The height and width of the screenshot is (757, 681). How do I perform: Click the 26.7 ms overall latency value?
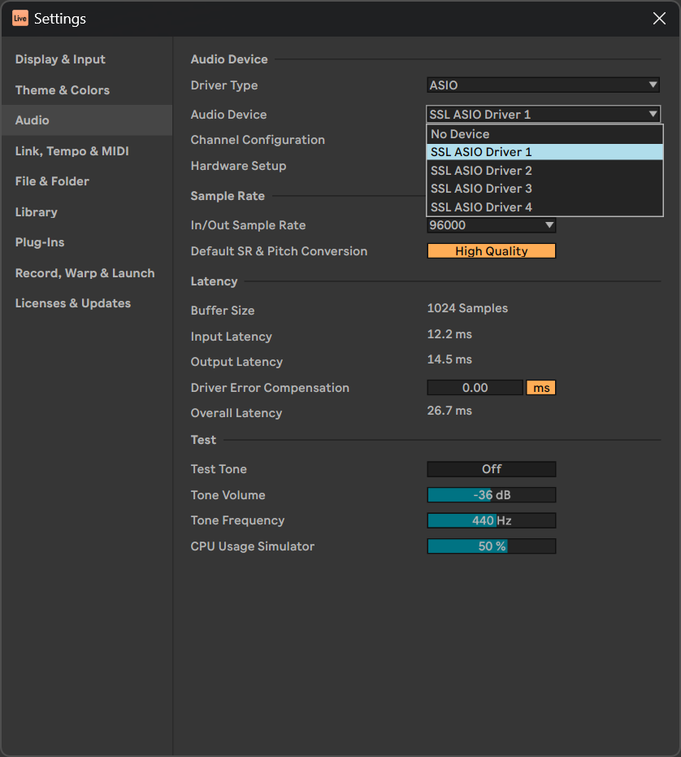pos(449,411)
